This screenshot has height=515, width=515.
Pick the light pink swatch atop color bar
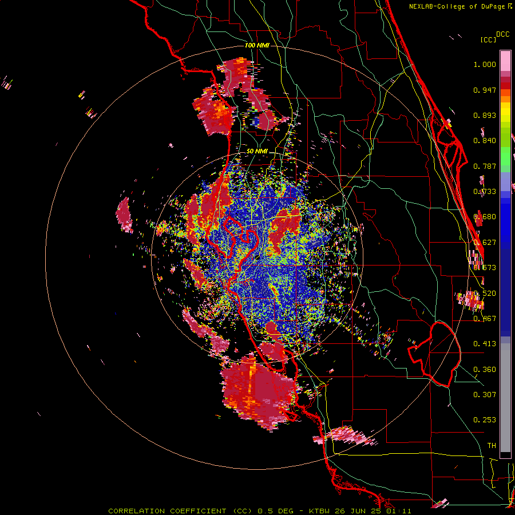click(505, 61)
